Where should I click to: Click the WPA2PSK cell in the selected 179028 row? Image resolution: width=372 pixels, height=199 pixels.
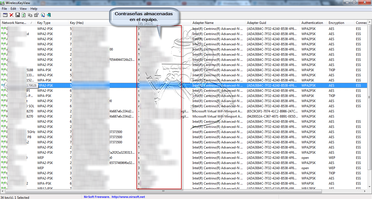pyautogui.click(x=309, y=86)
